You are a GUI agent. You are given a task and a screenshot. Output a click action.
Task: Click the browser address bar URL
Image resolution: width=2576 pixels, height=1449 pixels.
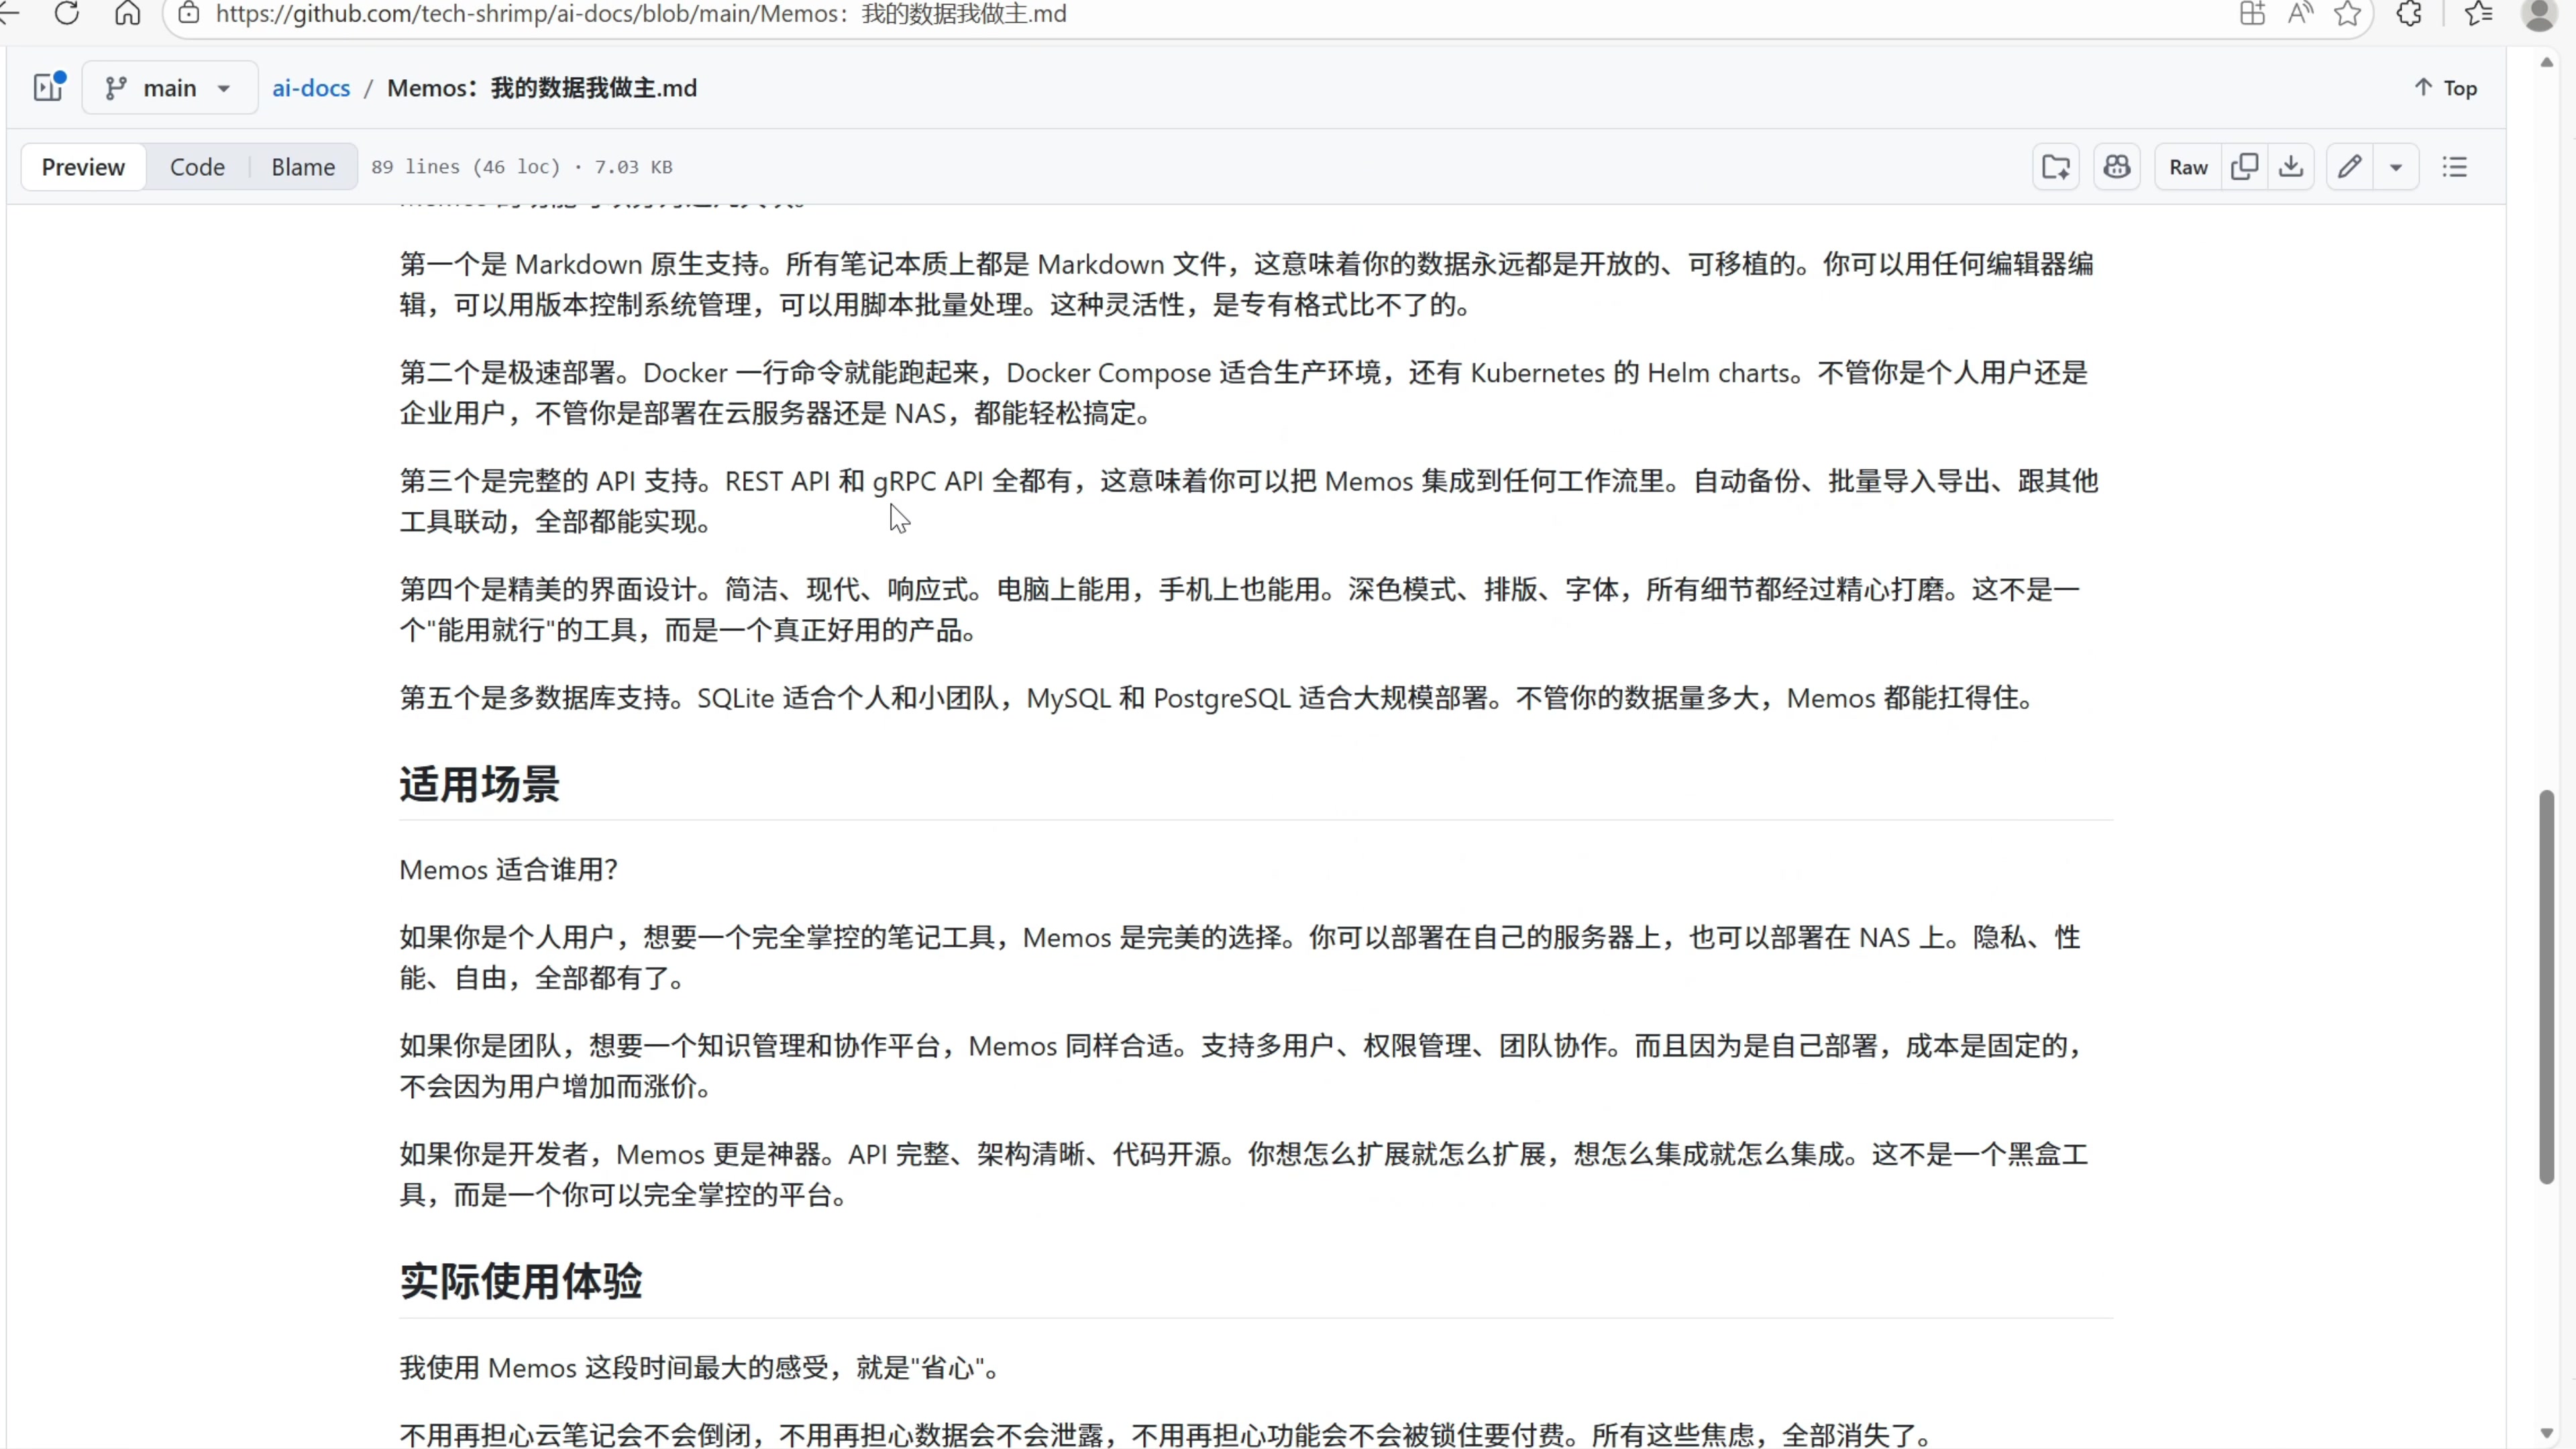click(640, 14)
